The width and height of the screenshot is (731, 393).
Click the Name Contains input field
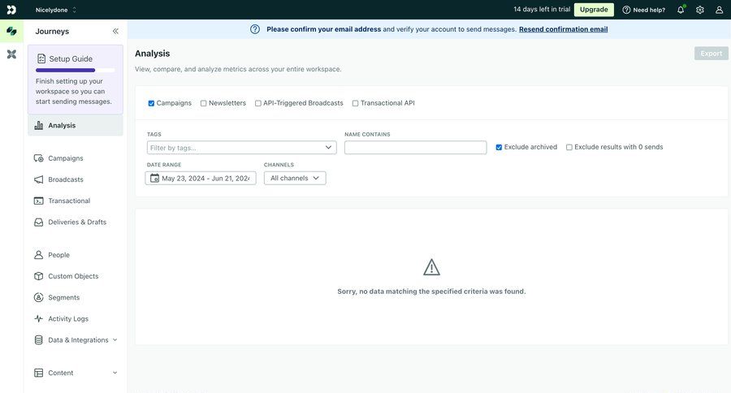[x=415, y=148]
